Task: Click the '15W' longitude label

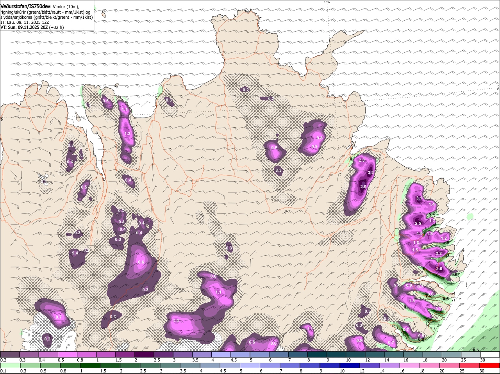Action: (327, 2)
